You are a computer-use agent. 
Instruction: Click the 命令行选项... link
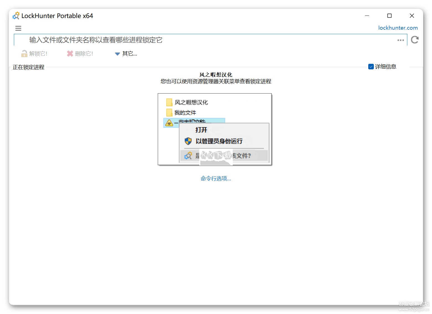(x=216, y=178)
